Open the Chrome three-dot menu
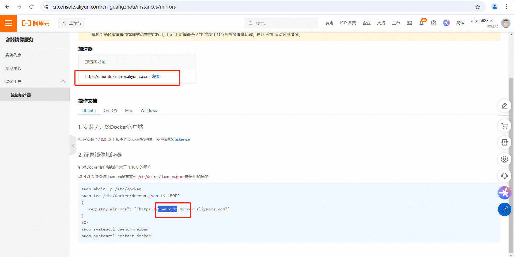514x257 pixels. pyautogui.click(x=507, y=7)
